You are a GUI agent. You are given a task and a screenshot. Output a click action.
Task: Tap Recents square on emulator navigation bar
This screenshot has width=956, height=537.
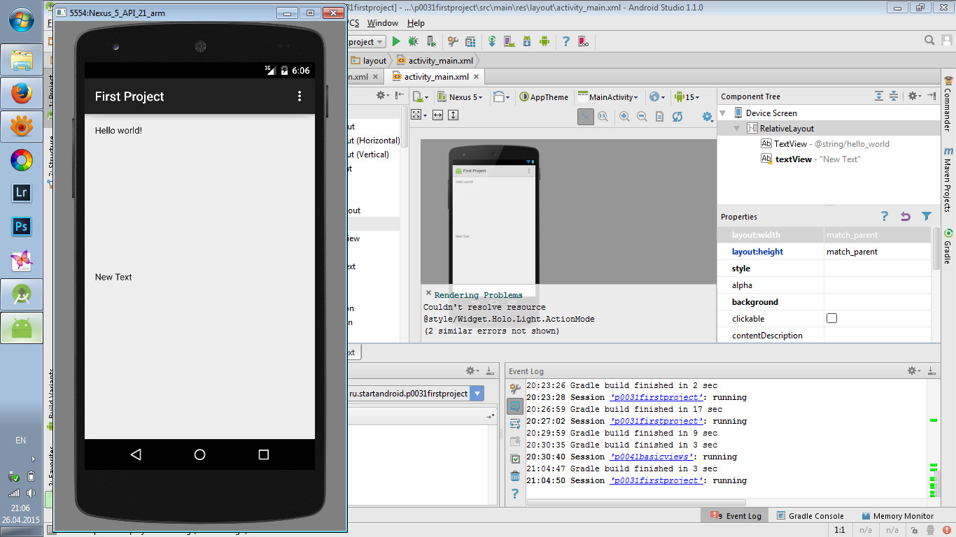[264, 454]
